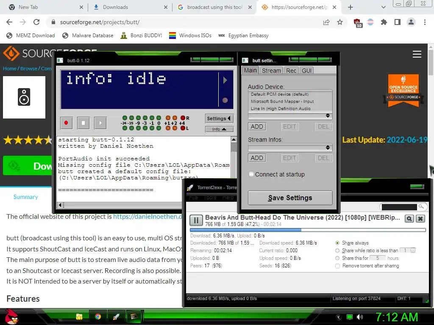Open the Extensions puzzle icon

click(x=384, y=22)
